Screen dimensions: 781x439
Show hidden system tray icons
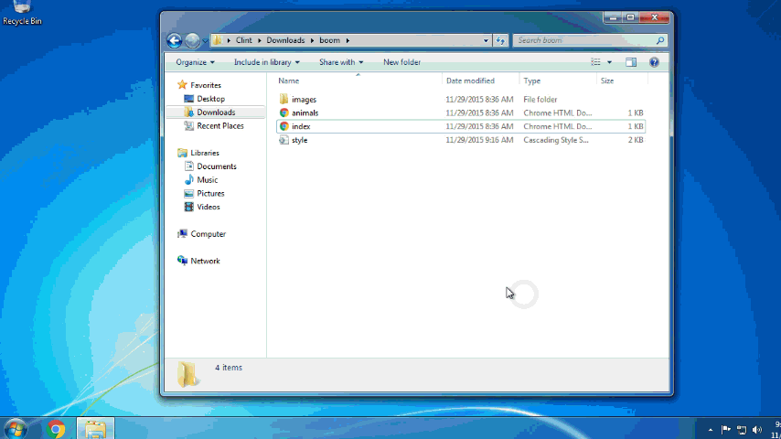click(711, 430)
